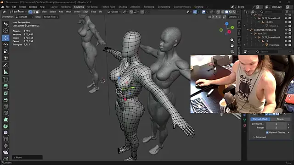Open the Vertex menu in viewport header
294x165 pixels.
[77, 12]
